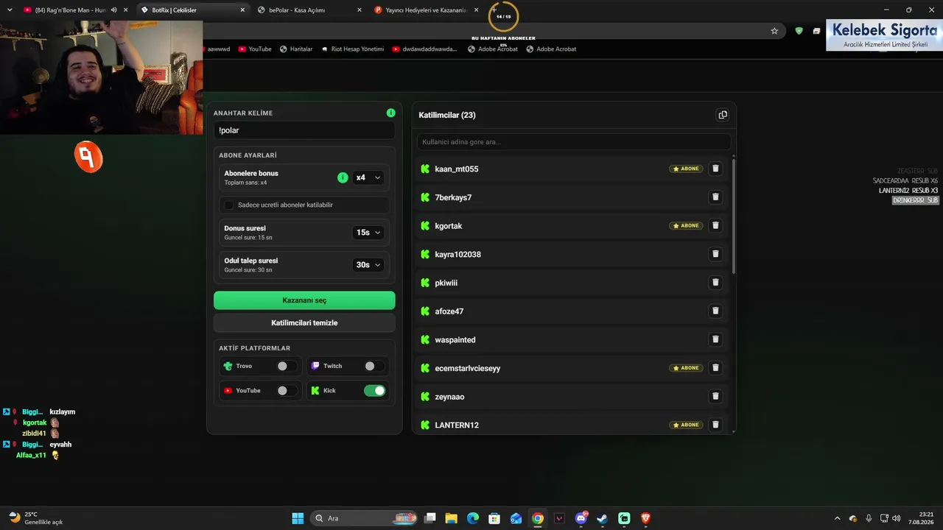
Task: Copy the participant list with the copy icon
Action: point(722,115)
